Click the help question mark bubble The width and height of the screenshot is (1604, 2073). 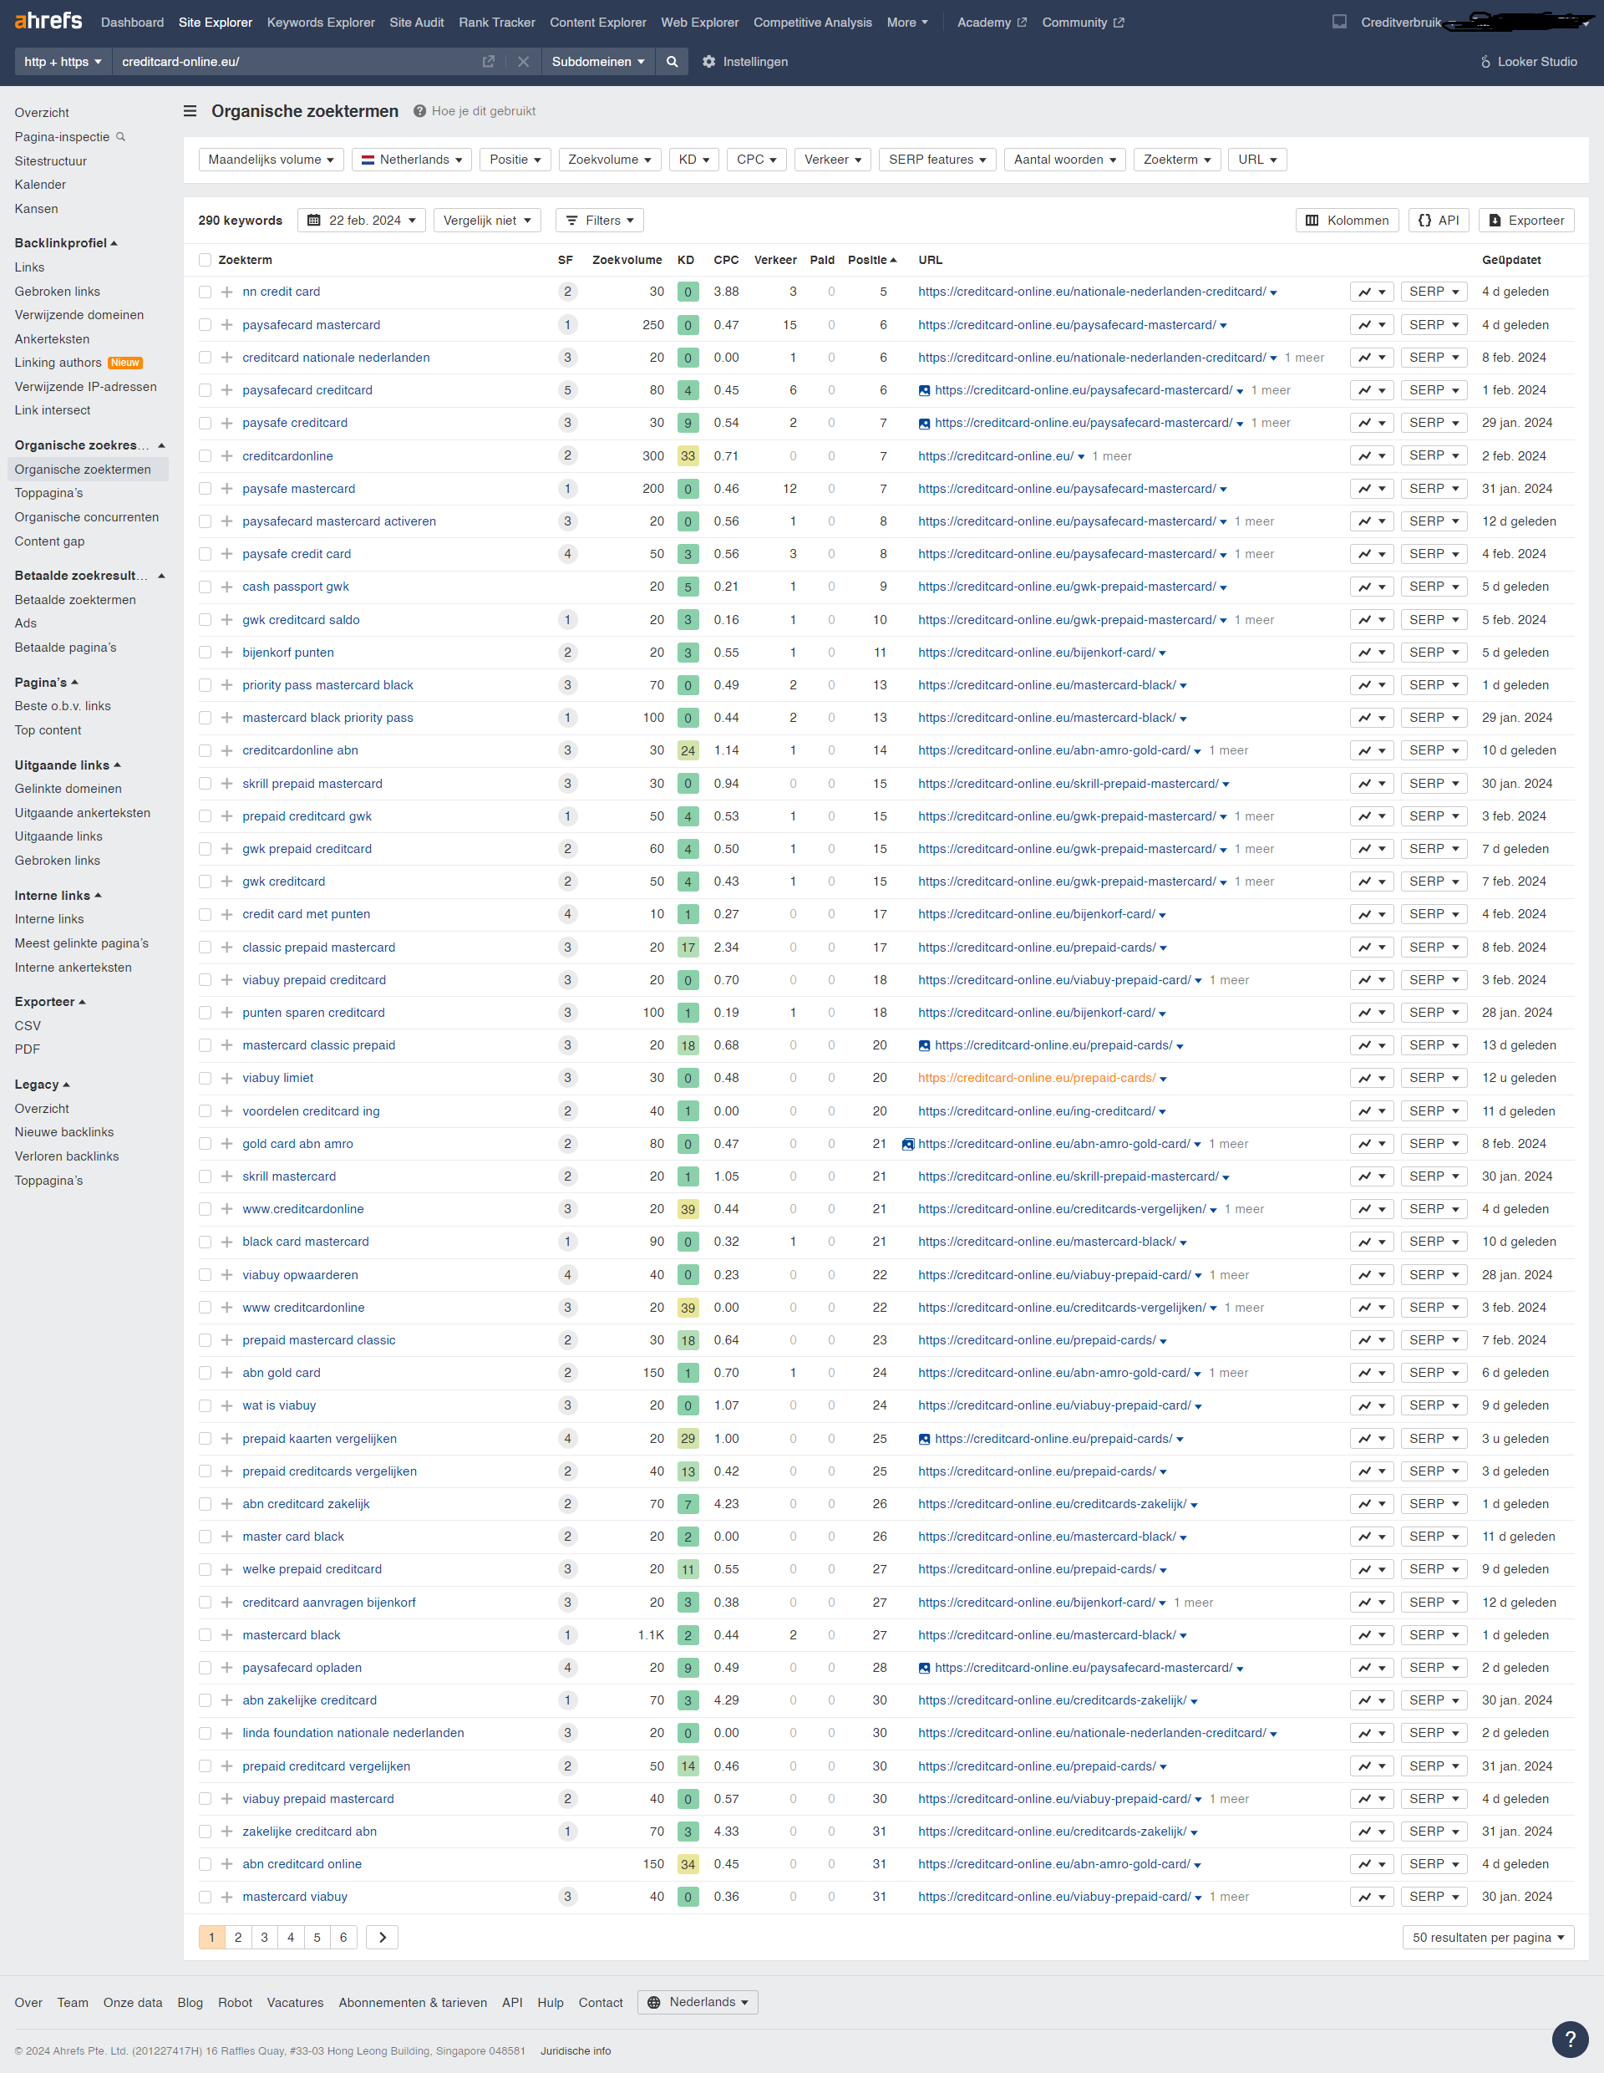pos(1570,2038)
